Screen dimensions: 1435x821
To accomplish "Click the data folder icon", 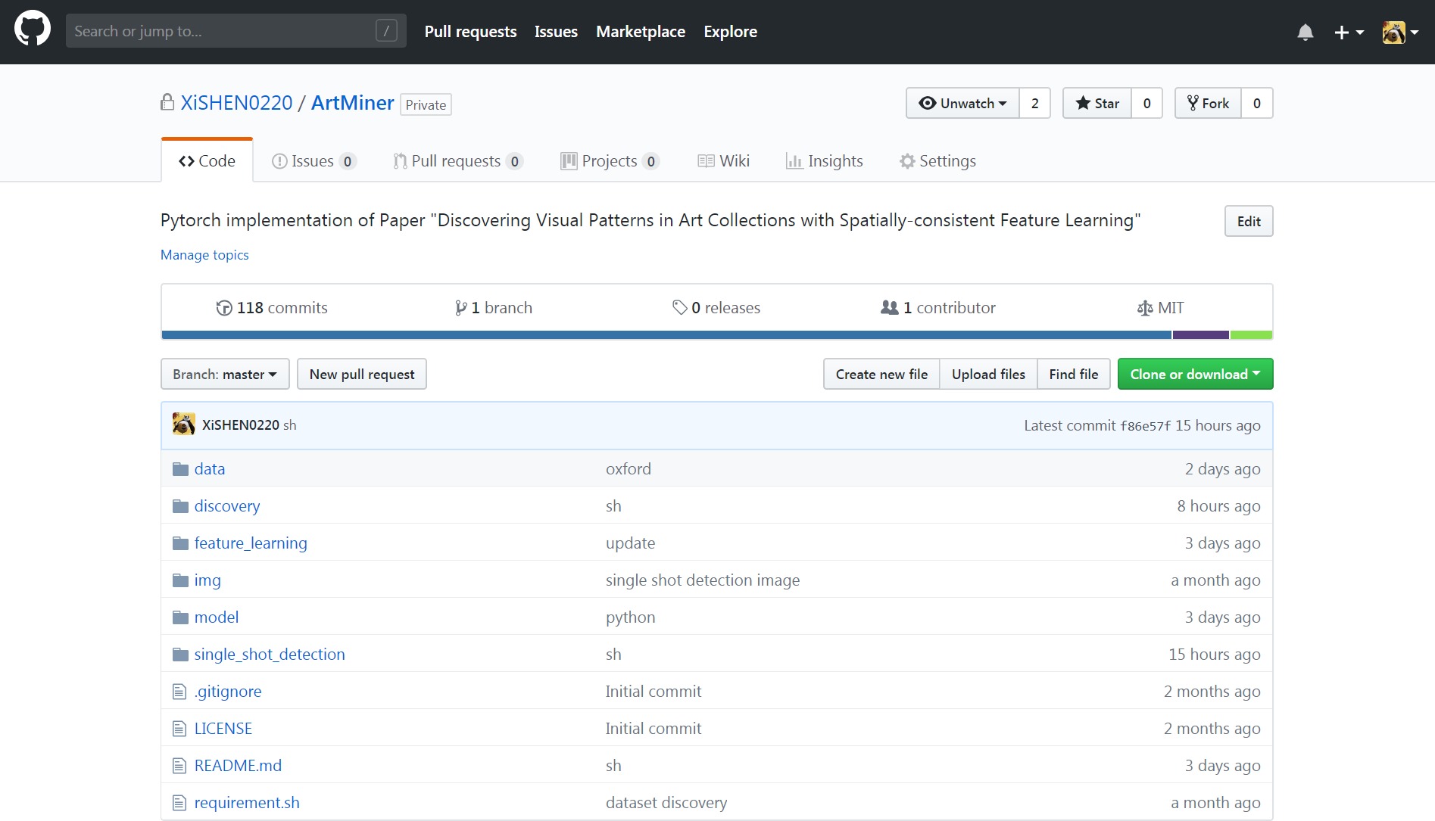I will pos(180,469).
